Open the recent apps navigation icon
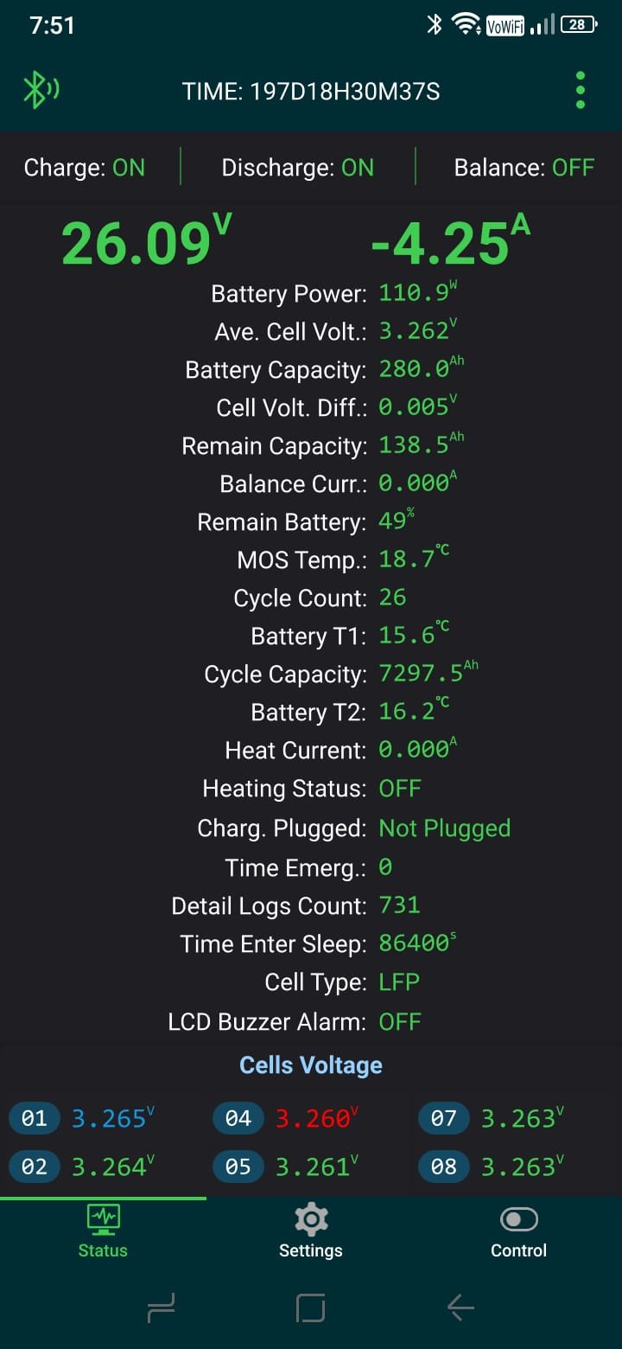This screenshot has height=1349, width=622. click(x=162, y=1307)
